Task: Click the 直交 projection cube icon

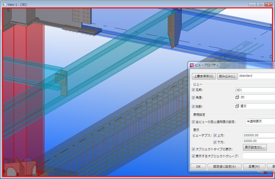Action: click(237, 106)
